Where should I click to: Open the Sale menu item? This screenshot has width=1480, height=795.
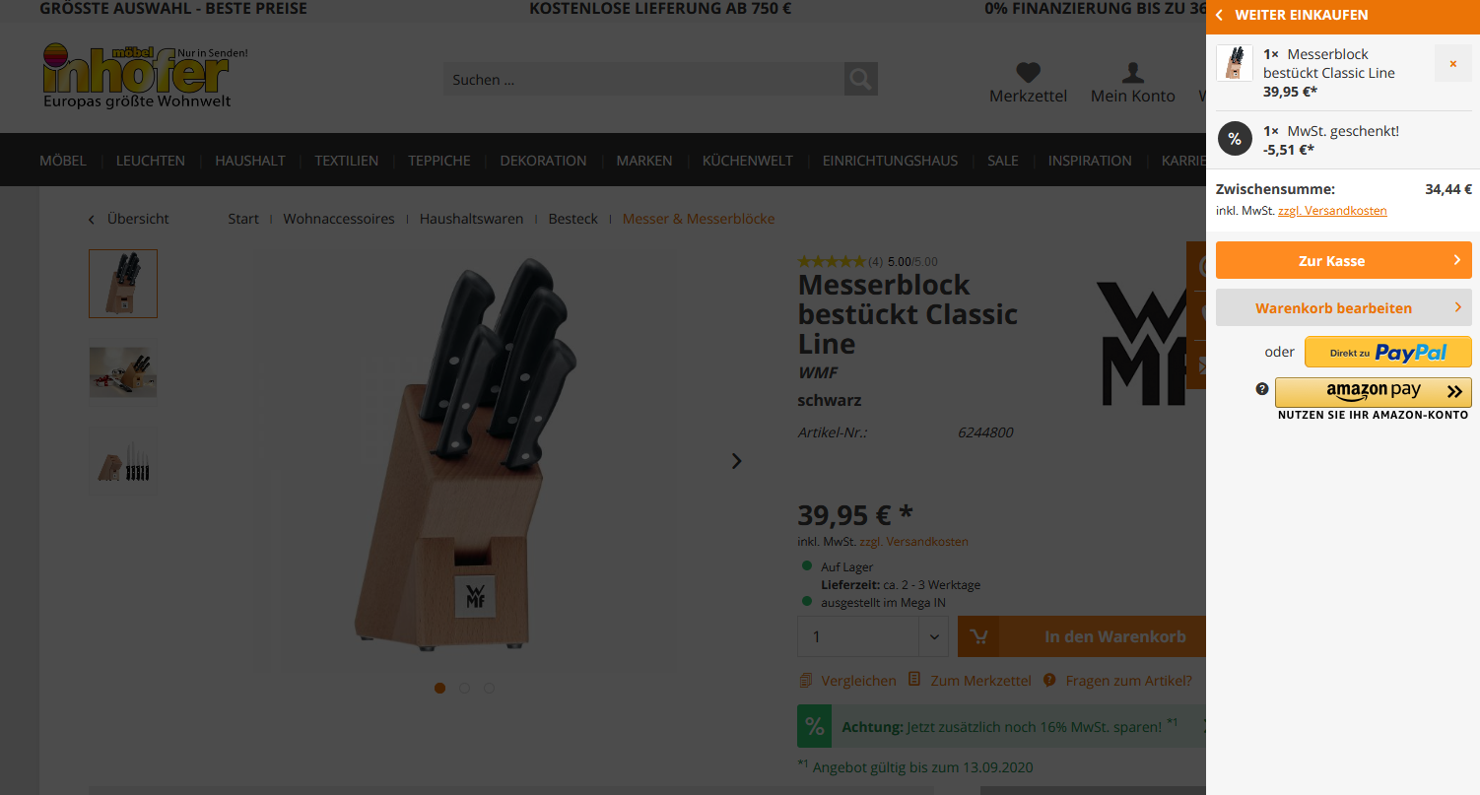pyautogui.click(x=1003, y=161)
